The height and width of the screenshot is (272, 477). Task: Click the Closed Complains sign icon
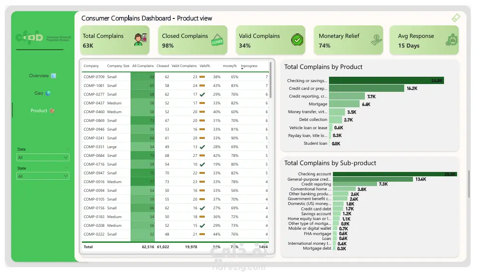click(x=217, y=40)
